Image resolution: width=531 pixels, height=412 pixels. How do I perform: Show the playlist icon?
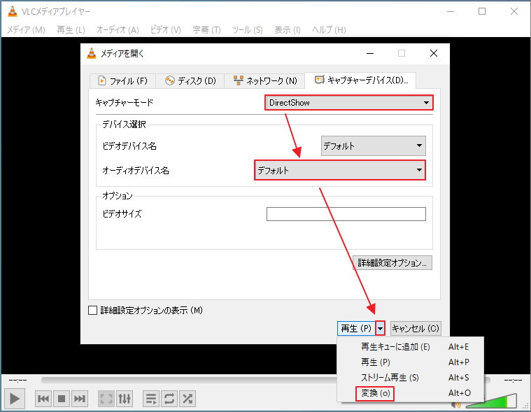151,399
